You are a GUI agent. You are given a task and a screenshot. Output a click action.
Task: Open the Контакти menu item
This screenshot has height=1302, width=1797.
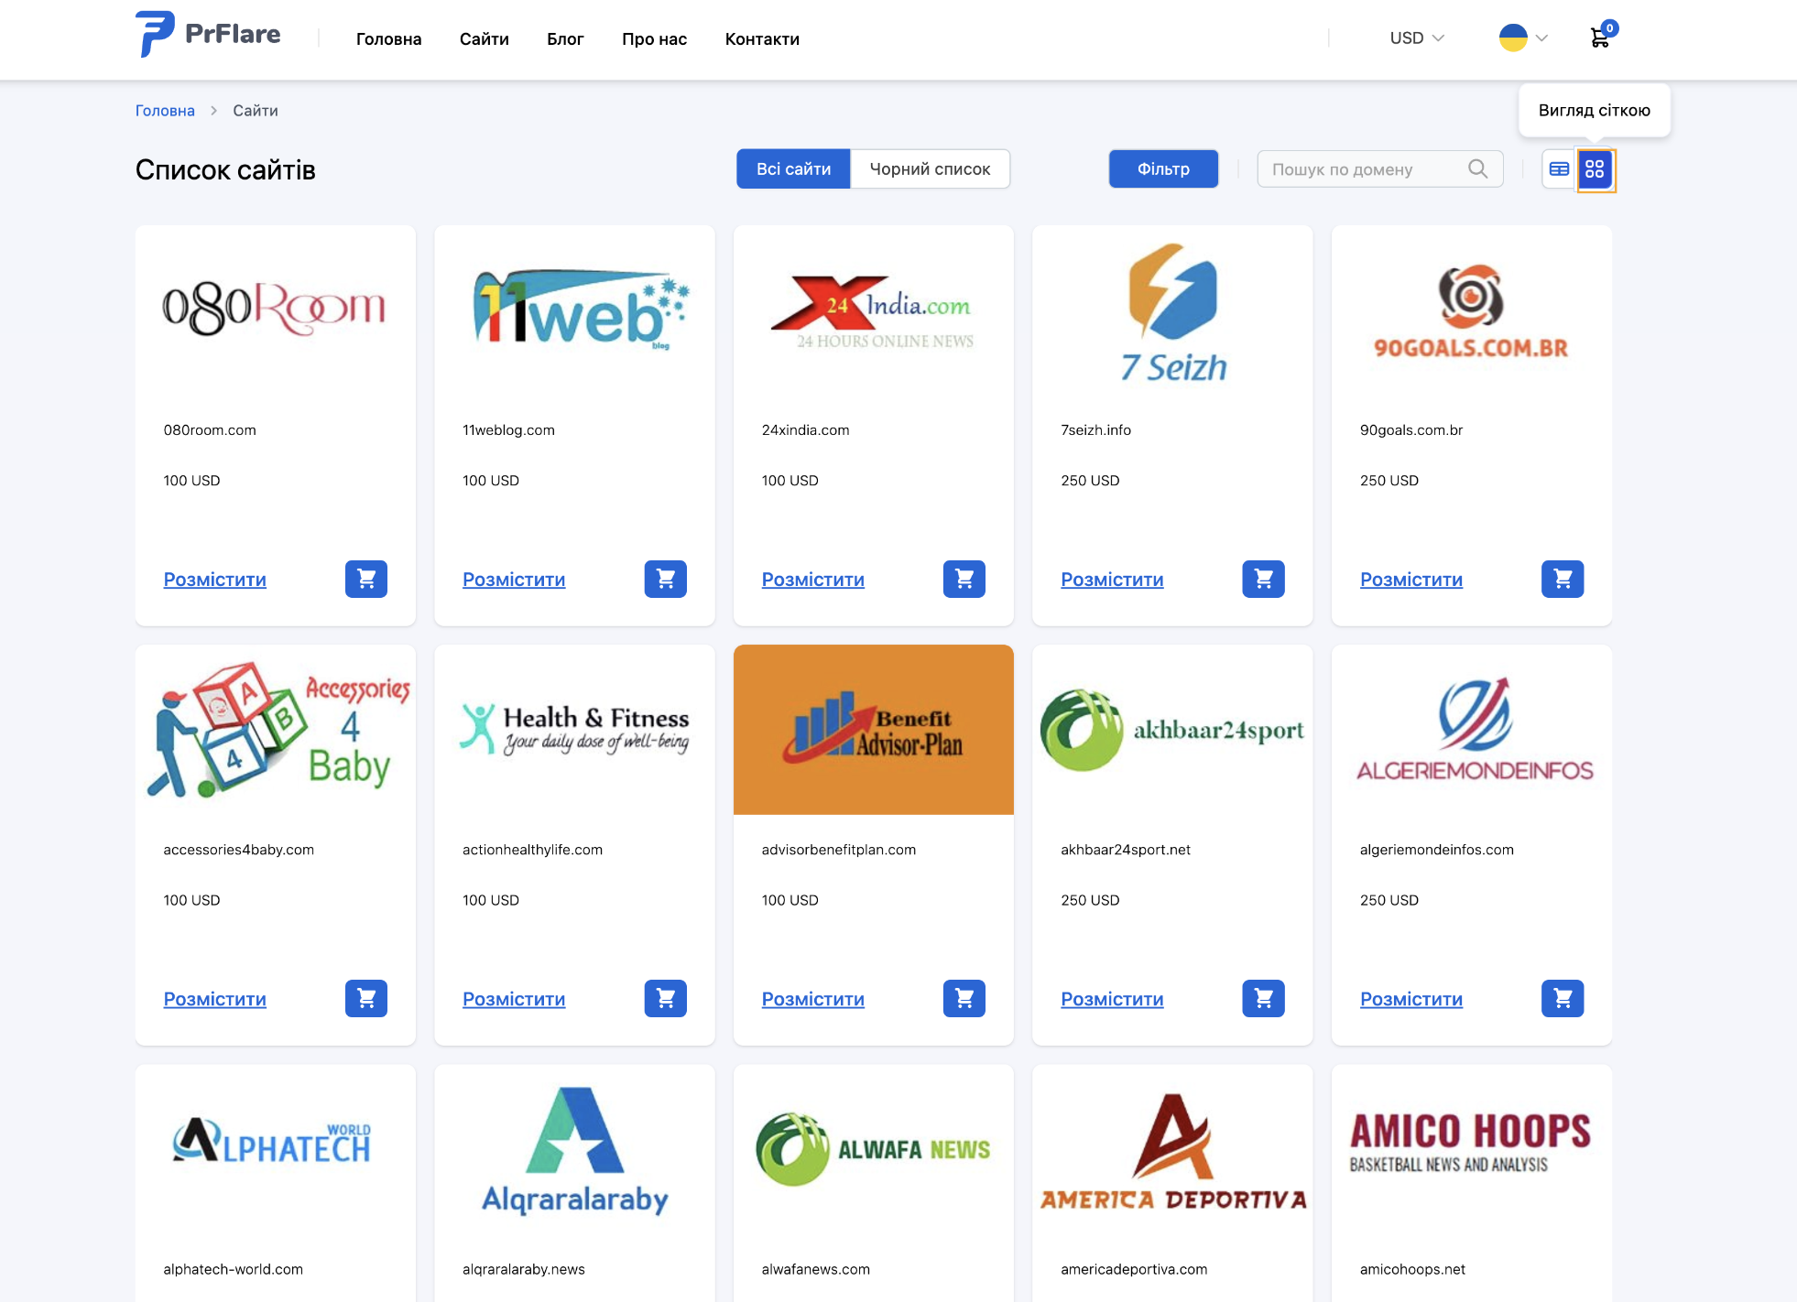pos(762,39)
